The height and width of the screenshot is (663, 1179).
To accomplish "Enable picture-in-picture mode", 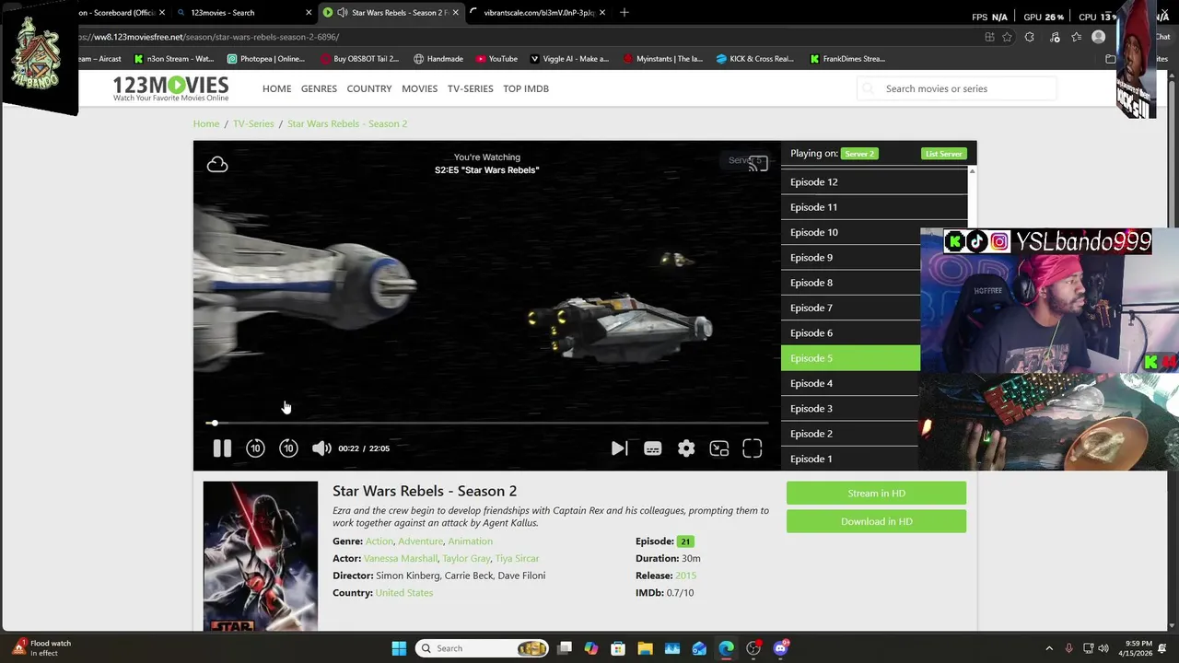I will [x=719, y=448].
